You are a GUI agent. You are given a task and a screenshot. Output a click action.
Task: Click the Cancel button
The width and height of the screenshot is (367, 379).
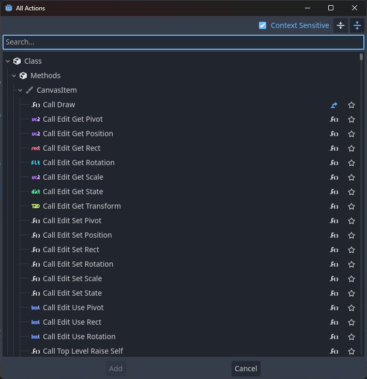coord(246,369)
